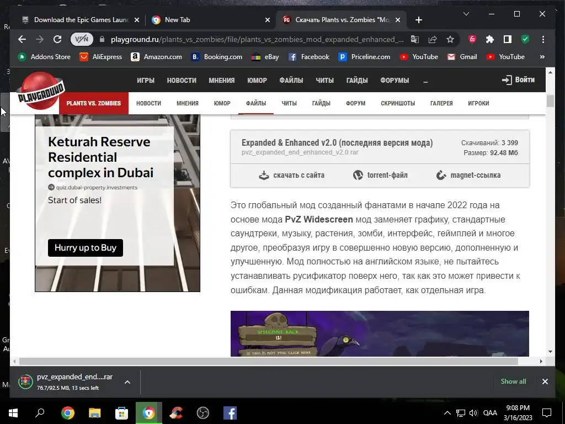Reload the current page
565x424 pixels.
click(x=57, y=39)
